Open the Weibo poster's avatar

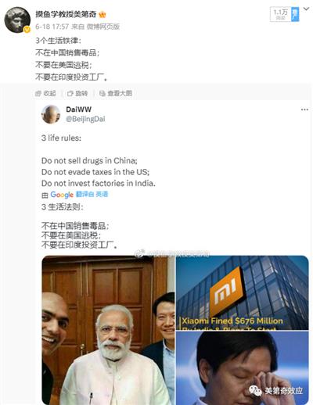[x=17, y=20]
